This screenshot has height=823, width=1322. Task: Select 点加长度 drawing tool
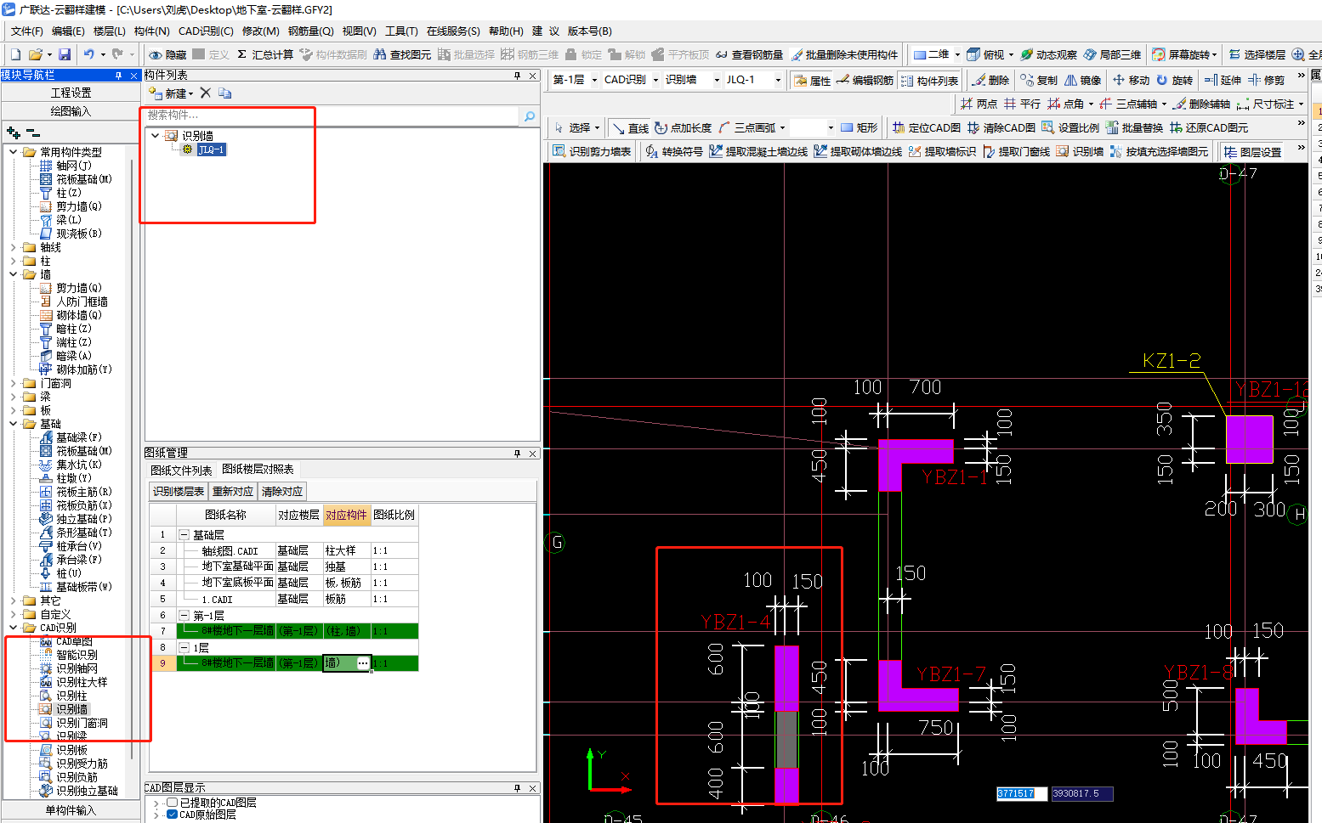pos(683,127)
